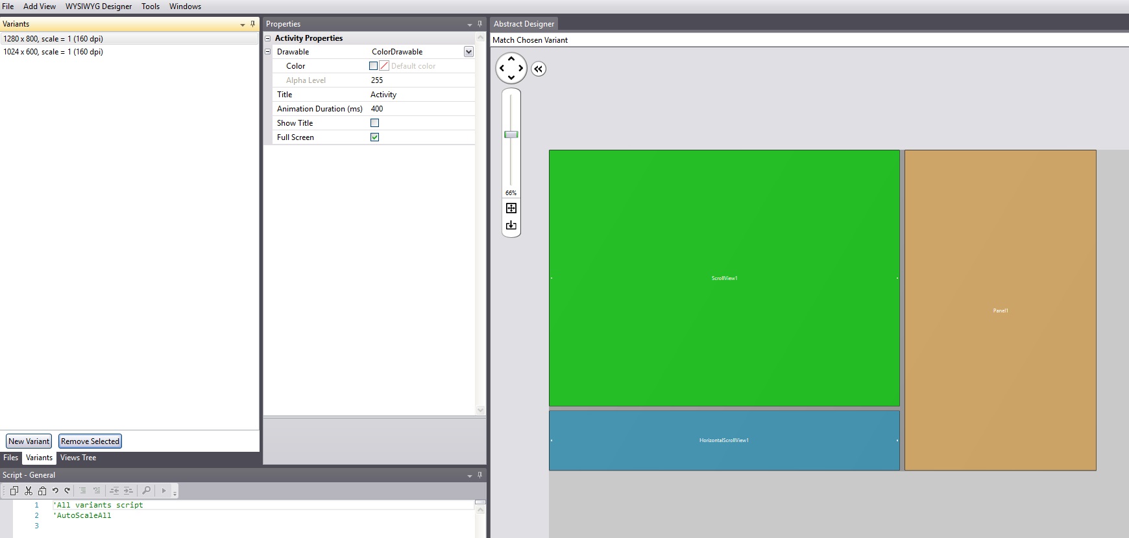
Task: Select the Abstract Designer tab
Action: point(524,24)
